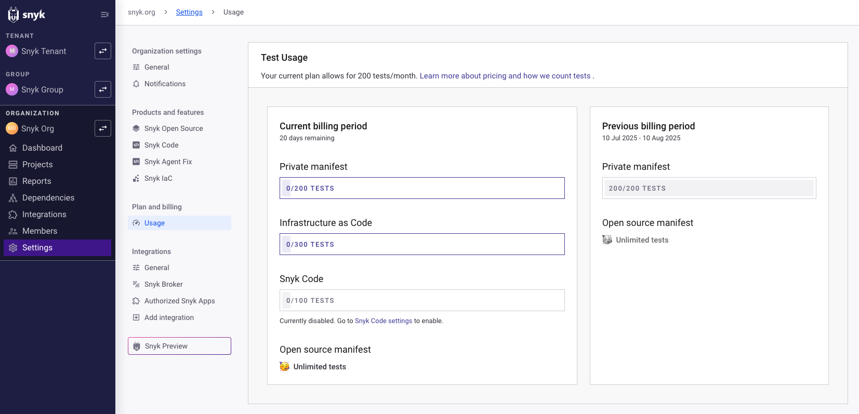859x414 pixels.
Task: Open Notifications organization settings
Action: [165, 84]
